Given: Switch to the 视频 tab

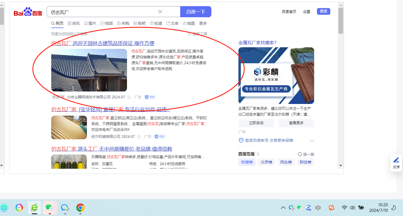Looking at the screenshot, I should (x=107, y=23).
